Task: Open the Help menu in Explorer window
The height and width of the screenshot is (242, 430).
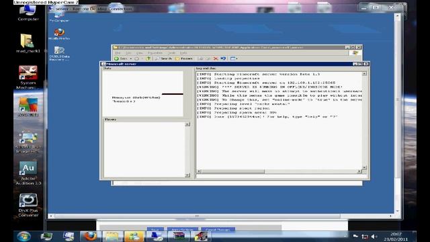Action: point(183,52)
